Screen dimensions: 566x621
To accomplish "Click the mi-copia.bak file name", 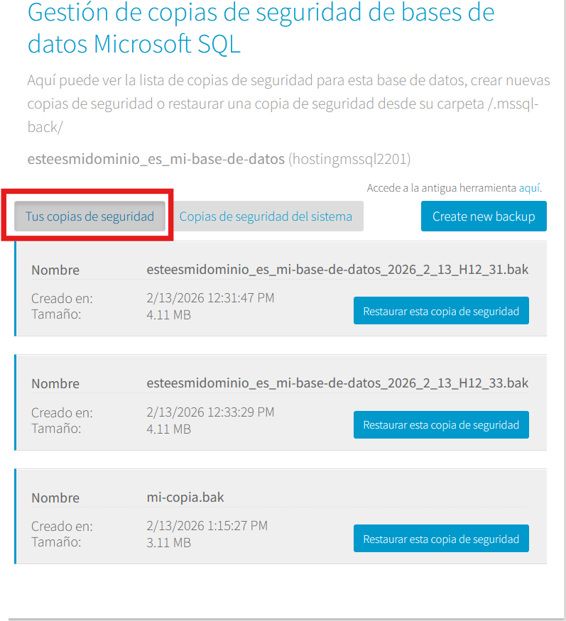I will [x=185, y=497].
